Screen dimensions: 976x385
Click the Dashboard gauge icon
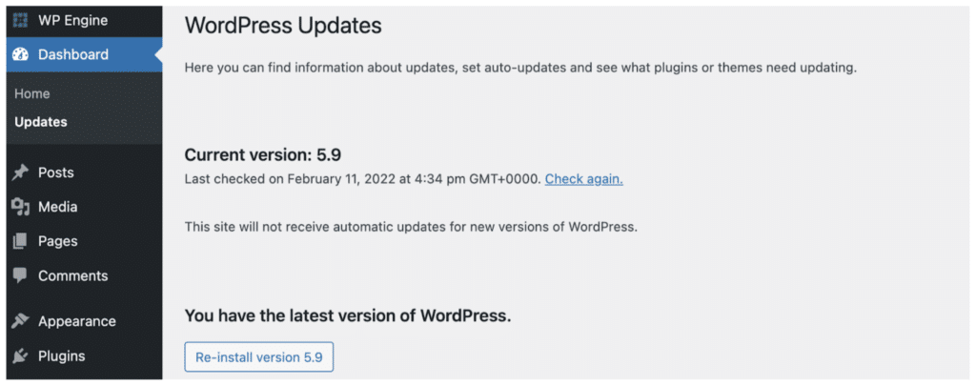[20, 54]
